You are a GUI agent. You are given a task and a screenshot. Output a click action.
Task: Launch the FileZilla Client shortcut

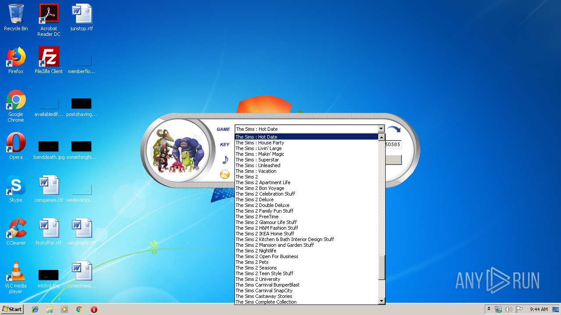[49, 60]
